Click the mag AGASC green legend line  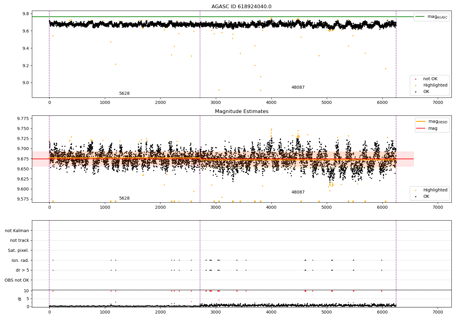420,17
